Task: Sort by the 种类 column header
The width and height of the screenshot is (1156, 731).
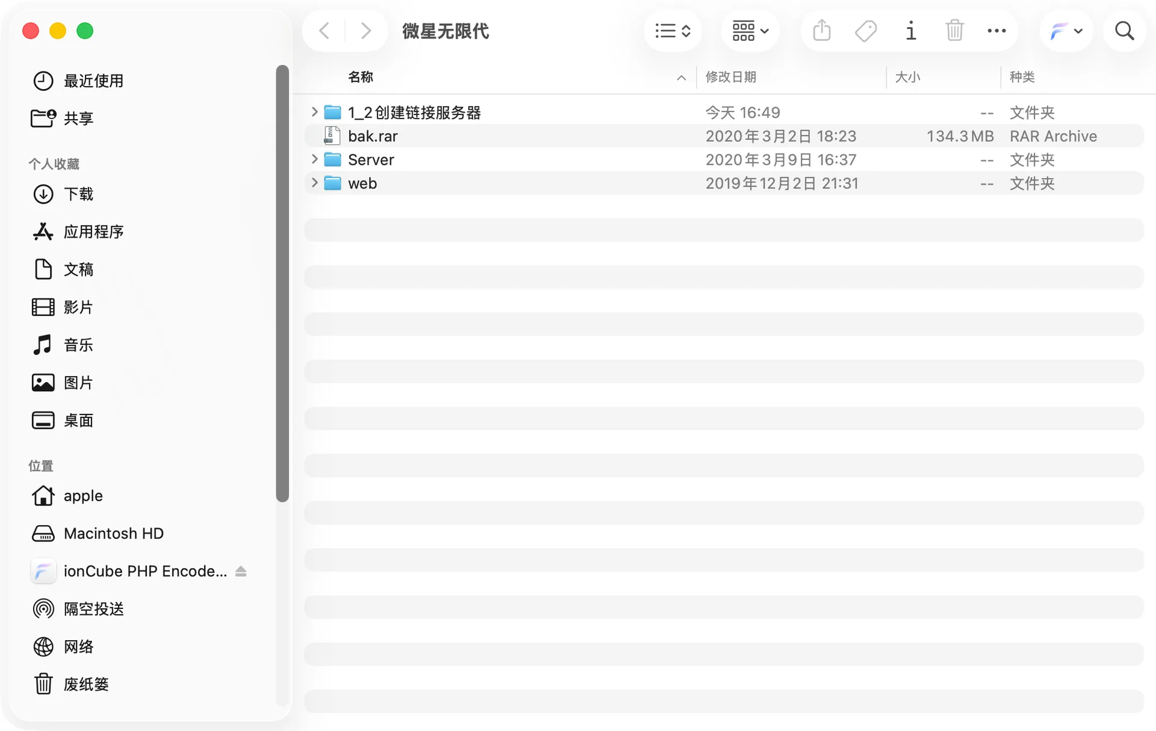Action: [x=1022, y=77]
